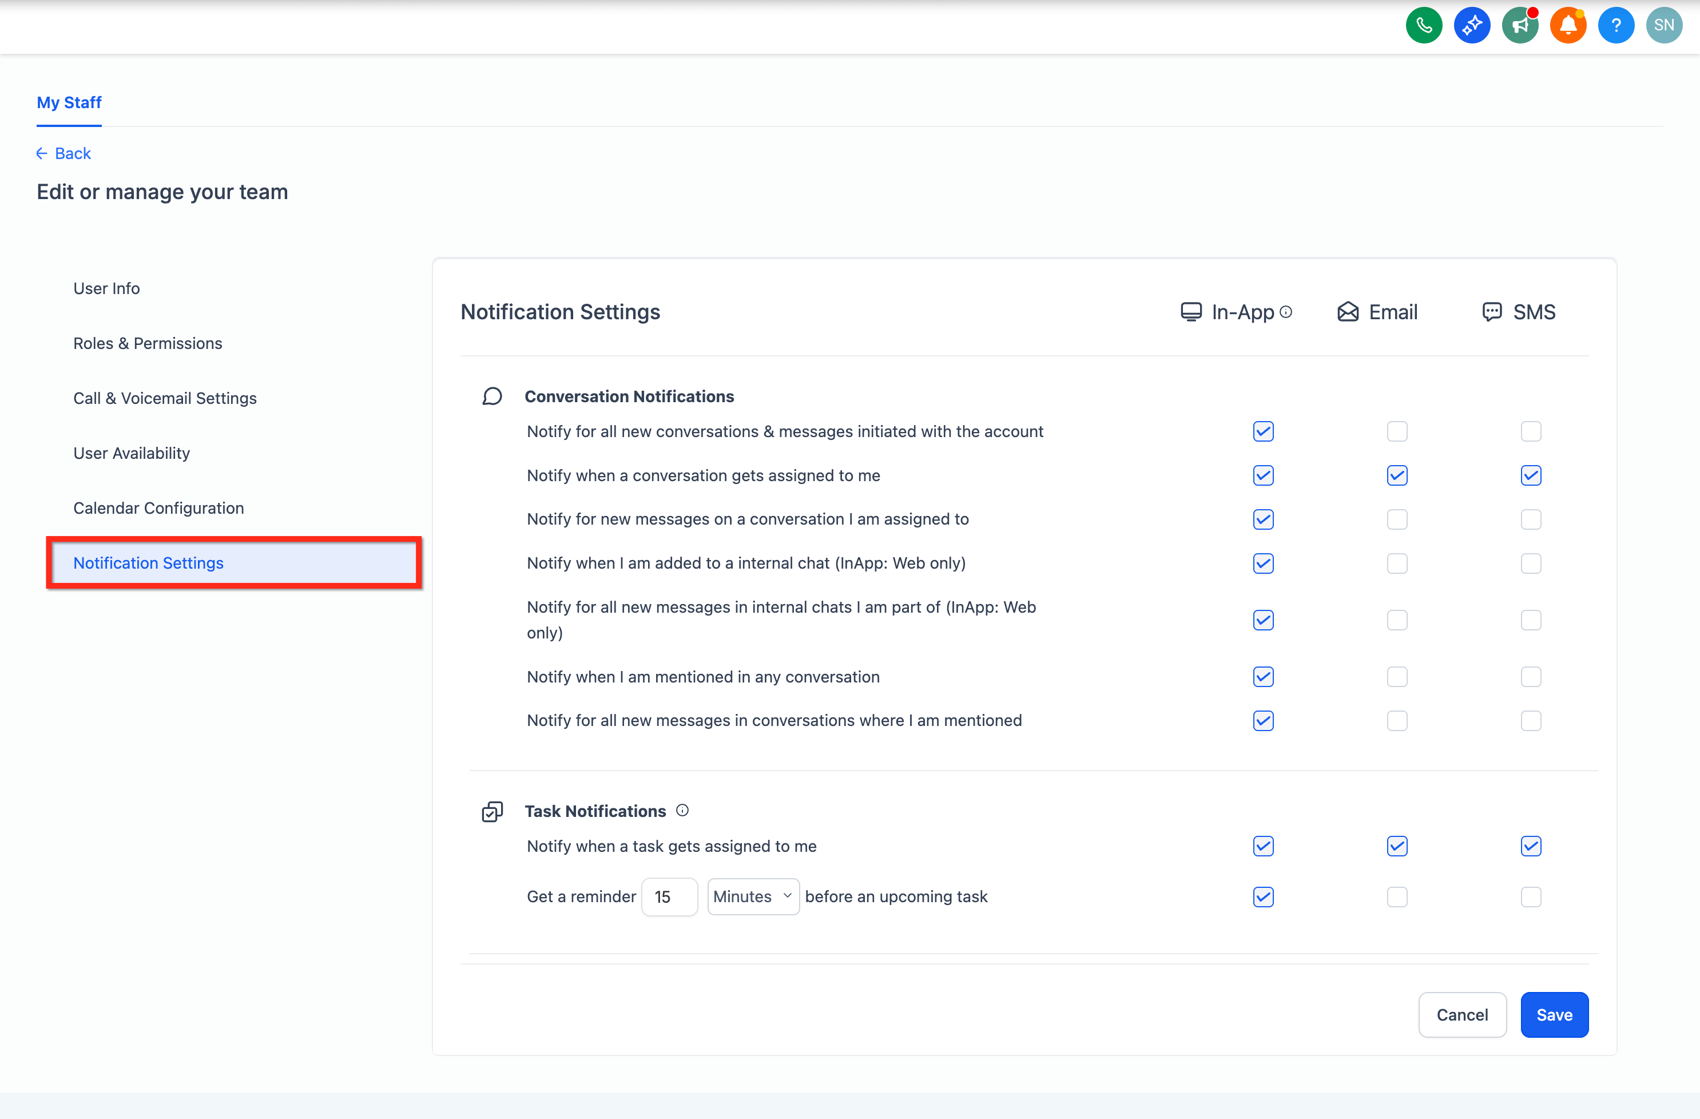The height and width of the screenshot is (1119, 1700).
Task: Open the SN user avatar menu
Action: coord(1663,26)
